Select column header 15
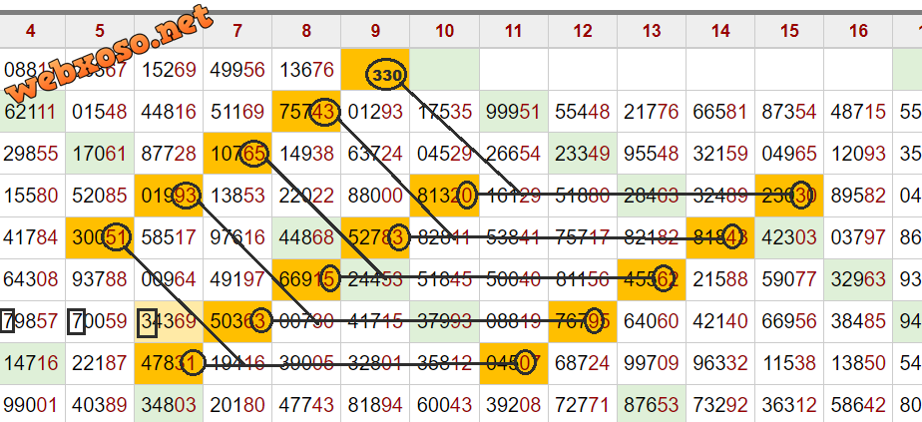Image resolution: width=922 pixels, height=422 pixels. tap(789, 31)
